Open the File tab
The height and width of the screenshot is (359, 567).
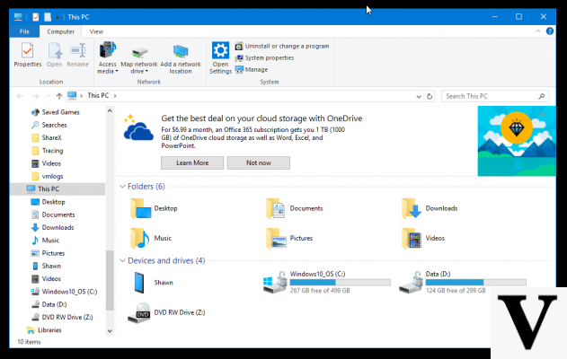point(24,31)
